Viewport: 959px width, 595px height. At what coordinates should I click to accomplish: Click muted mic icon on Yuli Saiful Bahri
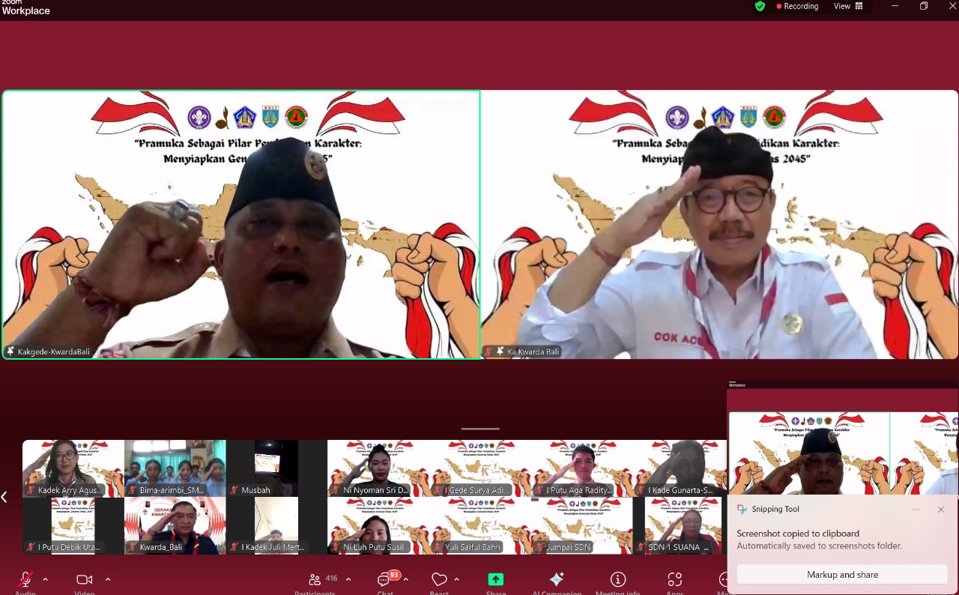tap(437, 547)
